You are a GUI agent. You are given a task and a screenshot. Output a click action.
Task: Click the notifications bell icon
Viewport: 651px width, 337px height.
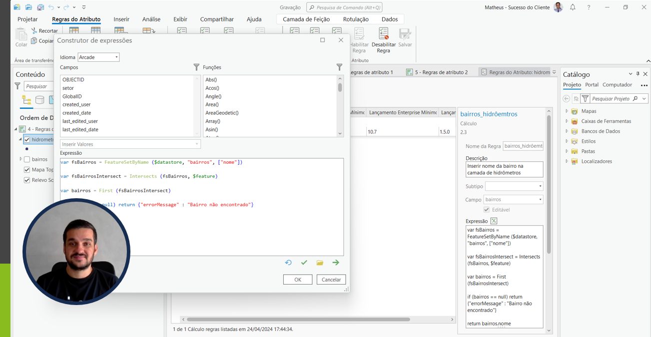[573, 7]
